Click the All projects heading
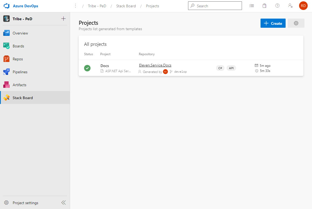 [95, 44]
